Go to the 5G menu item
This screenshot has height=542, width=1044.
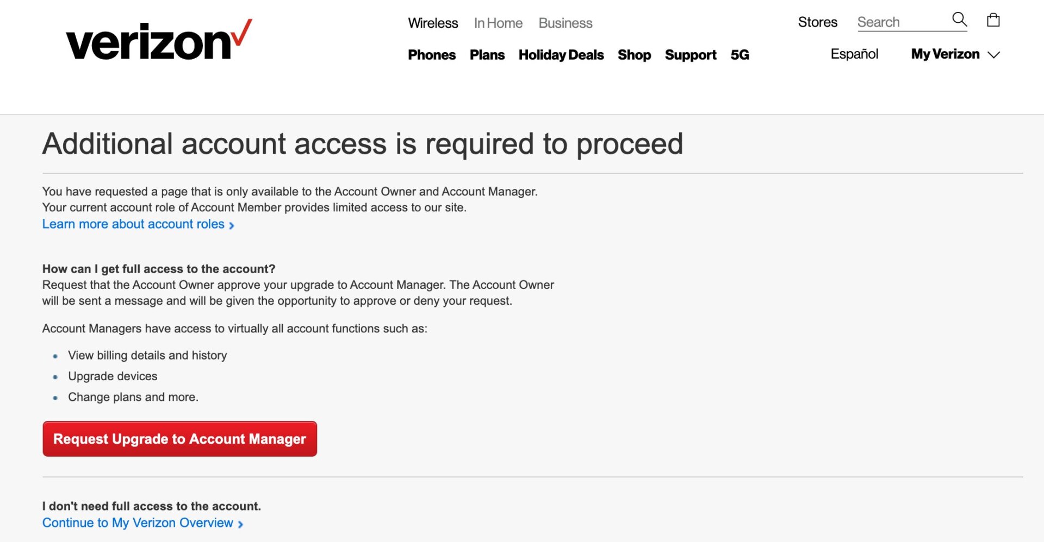(x=739, y=55)
